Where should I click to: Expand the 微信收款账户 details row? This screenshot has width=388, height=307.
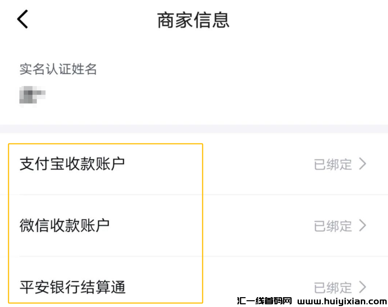click(136, 226)
